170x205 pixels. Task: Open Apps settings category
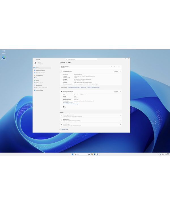[42, 78]
